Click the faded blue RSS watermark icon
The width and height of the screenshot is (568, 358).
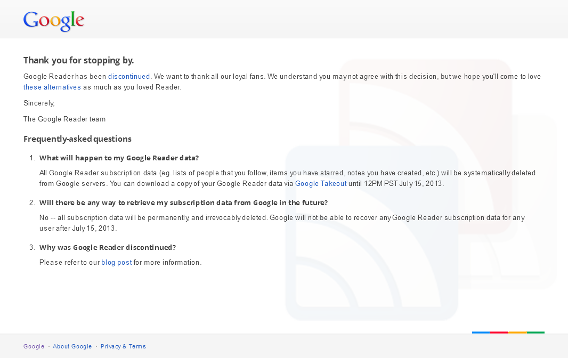[371, 233]
